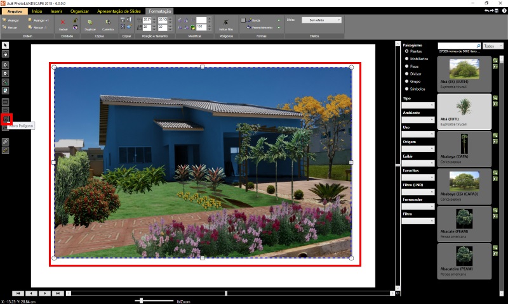The height and width of the screenshot is (304, 508).
Task: Select the Símbolos radio option
Action: pos(406,89)
